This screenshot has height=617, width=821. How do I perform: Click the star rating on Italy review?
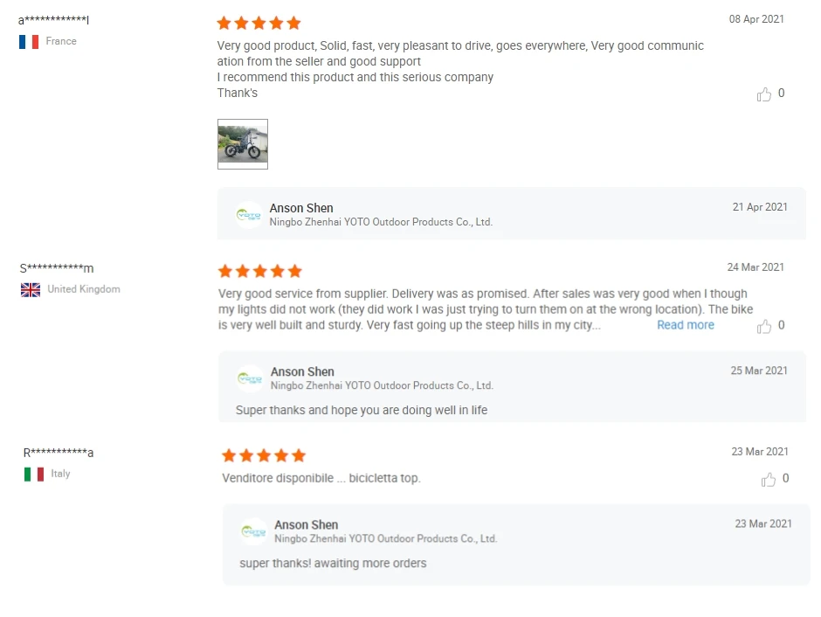(x=264, y=455)
